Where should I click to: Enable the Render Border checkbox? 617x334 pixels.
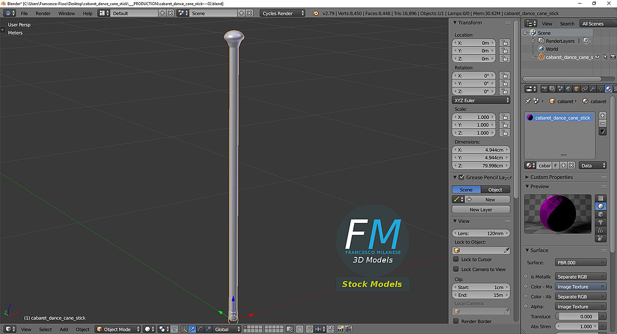456,321
